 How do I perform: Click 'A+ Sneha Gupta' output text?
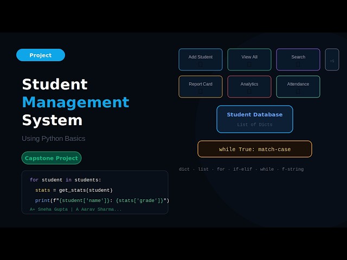click(49, 209)
